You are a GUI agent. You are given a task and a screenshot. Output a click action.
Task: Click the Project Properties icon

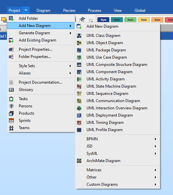[11, 49]
